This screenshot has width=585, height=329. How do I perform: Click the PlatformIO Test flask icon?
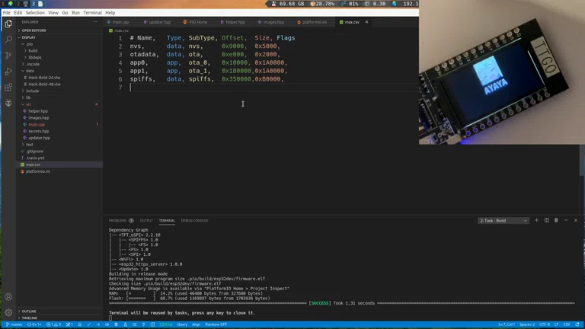click(125, 324)
